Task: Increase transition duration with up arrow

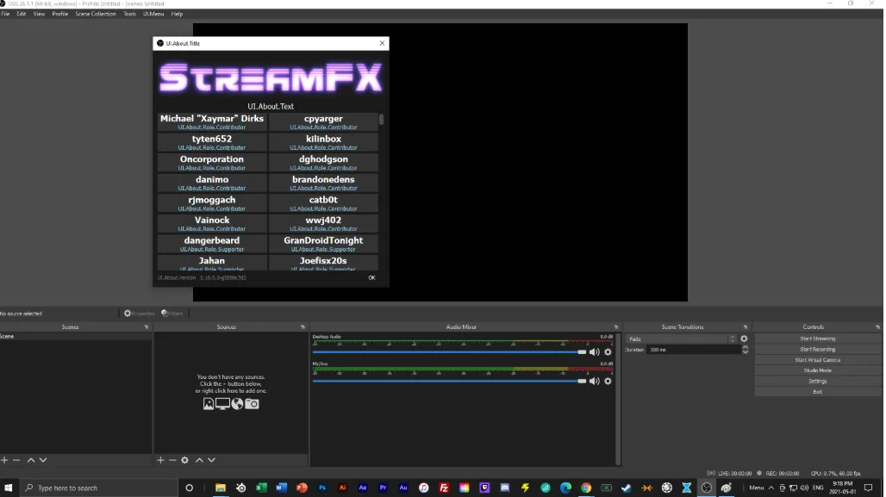Action: [746, 347]
